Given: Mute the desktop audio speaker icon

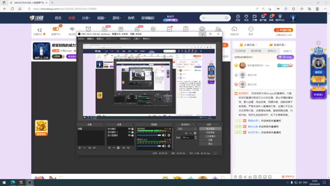Looking at the screenshot, I should point(164,135).
